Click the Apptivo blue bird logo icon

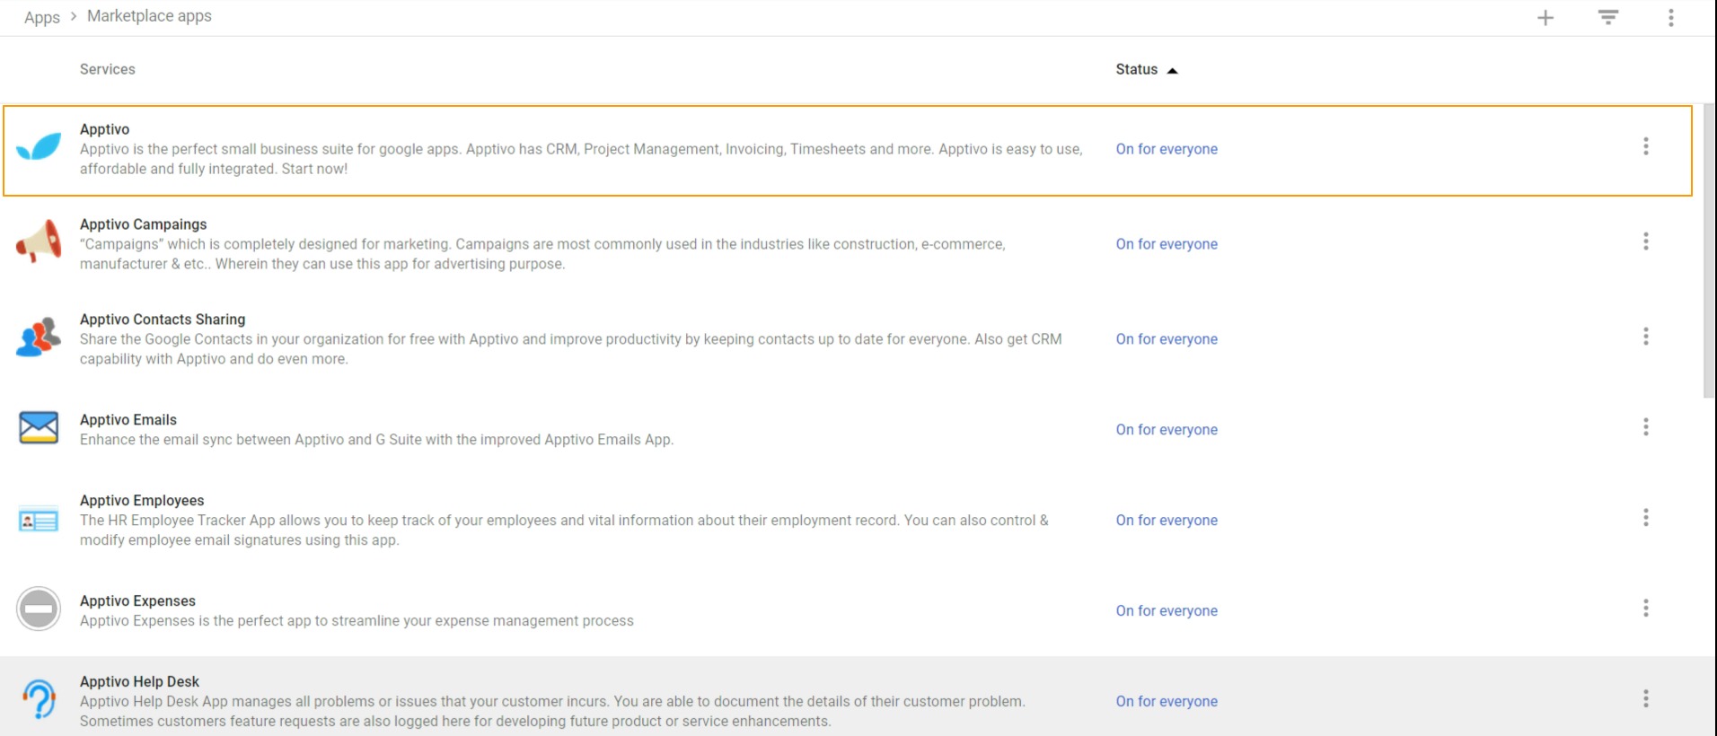pyautogui.click(x=39, y=146)
